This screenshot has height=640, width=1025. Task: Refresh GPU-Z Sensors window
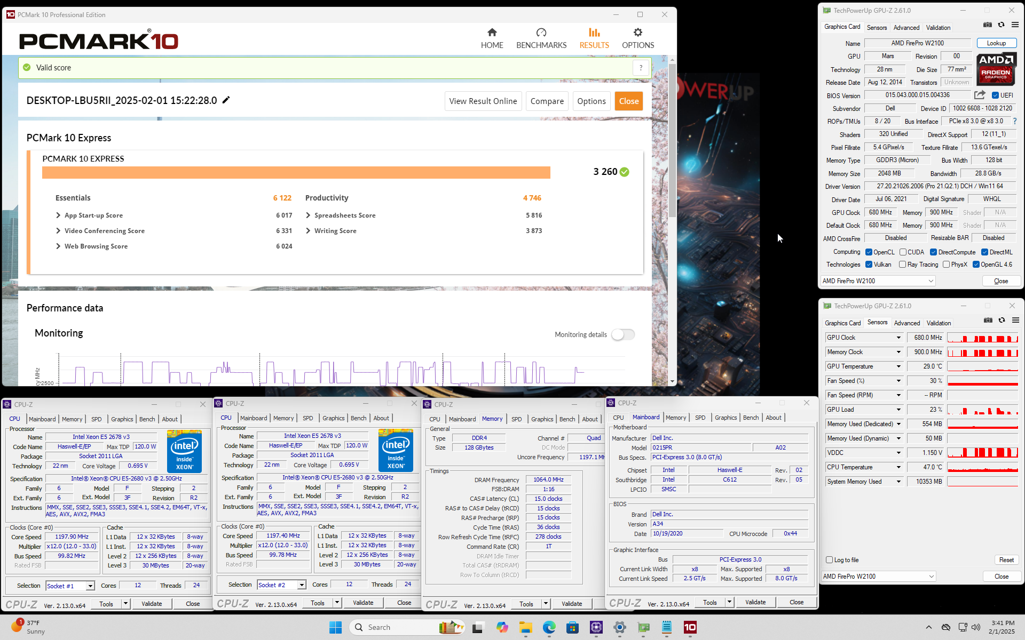point(1002,321)
